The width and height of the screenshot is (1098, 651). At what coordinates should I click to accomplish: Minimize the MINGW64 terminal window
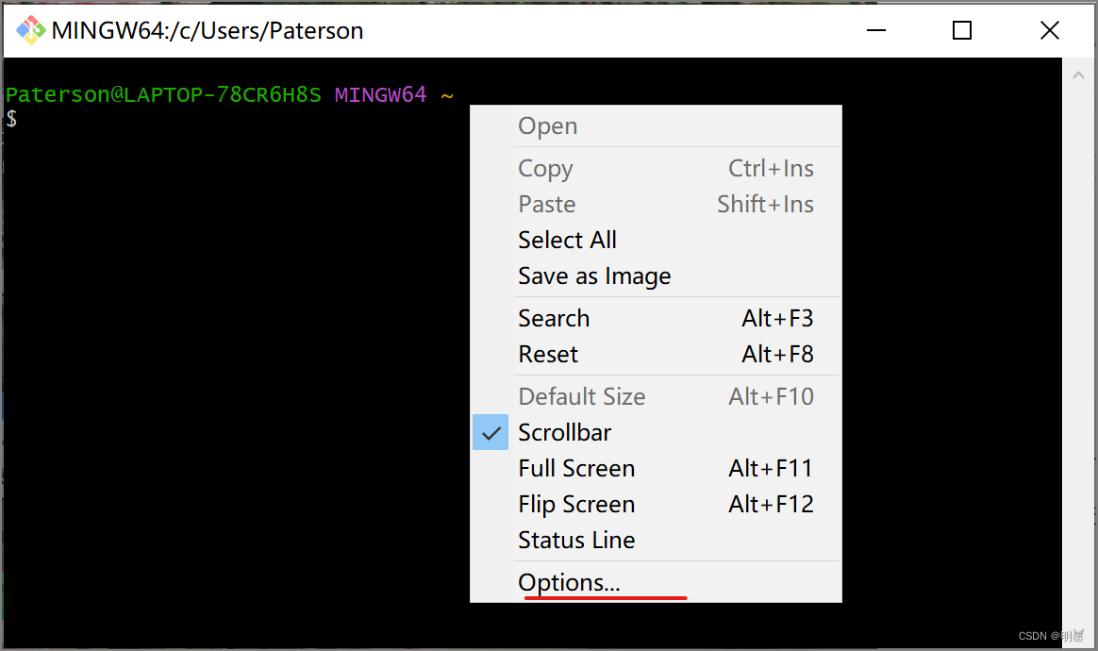[876, 30]
